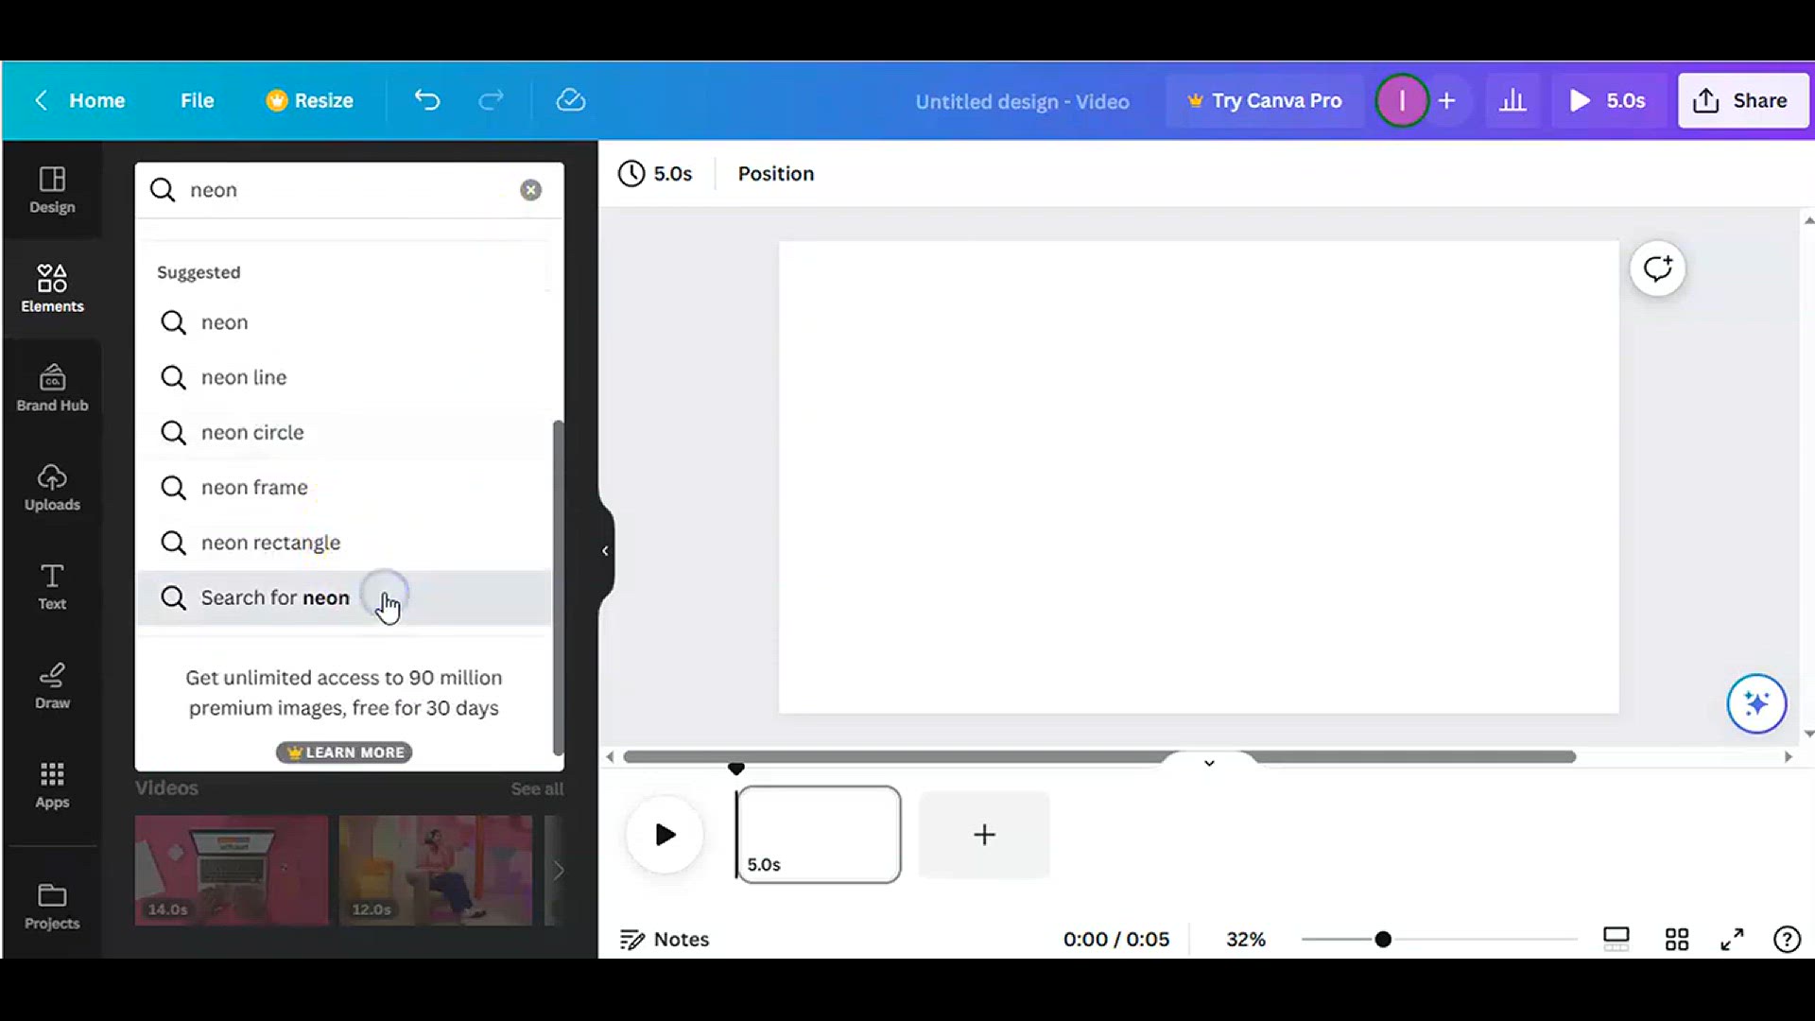Click the add comment icon
1815x1021 pixels.
pyautogui.click(x=1657, y=269)
